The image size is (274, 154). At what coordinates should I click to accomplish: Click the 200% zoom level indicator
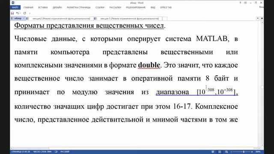[x=258, y=152]
